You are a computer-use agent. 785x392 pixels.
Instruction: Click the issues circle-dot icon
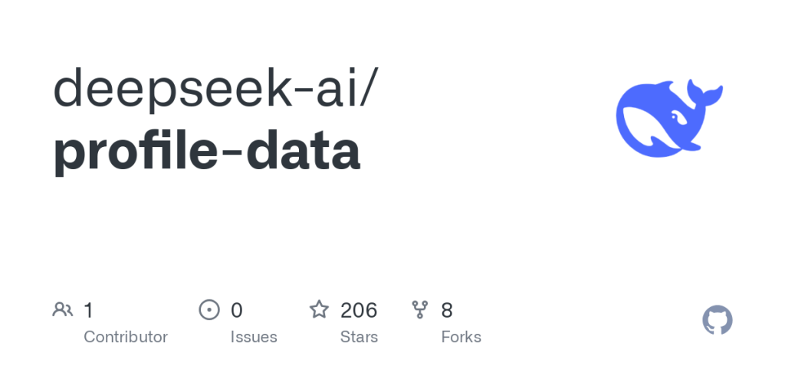click(x=209, y=310)
